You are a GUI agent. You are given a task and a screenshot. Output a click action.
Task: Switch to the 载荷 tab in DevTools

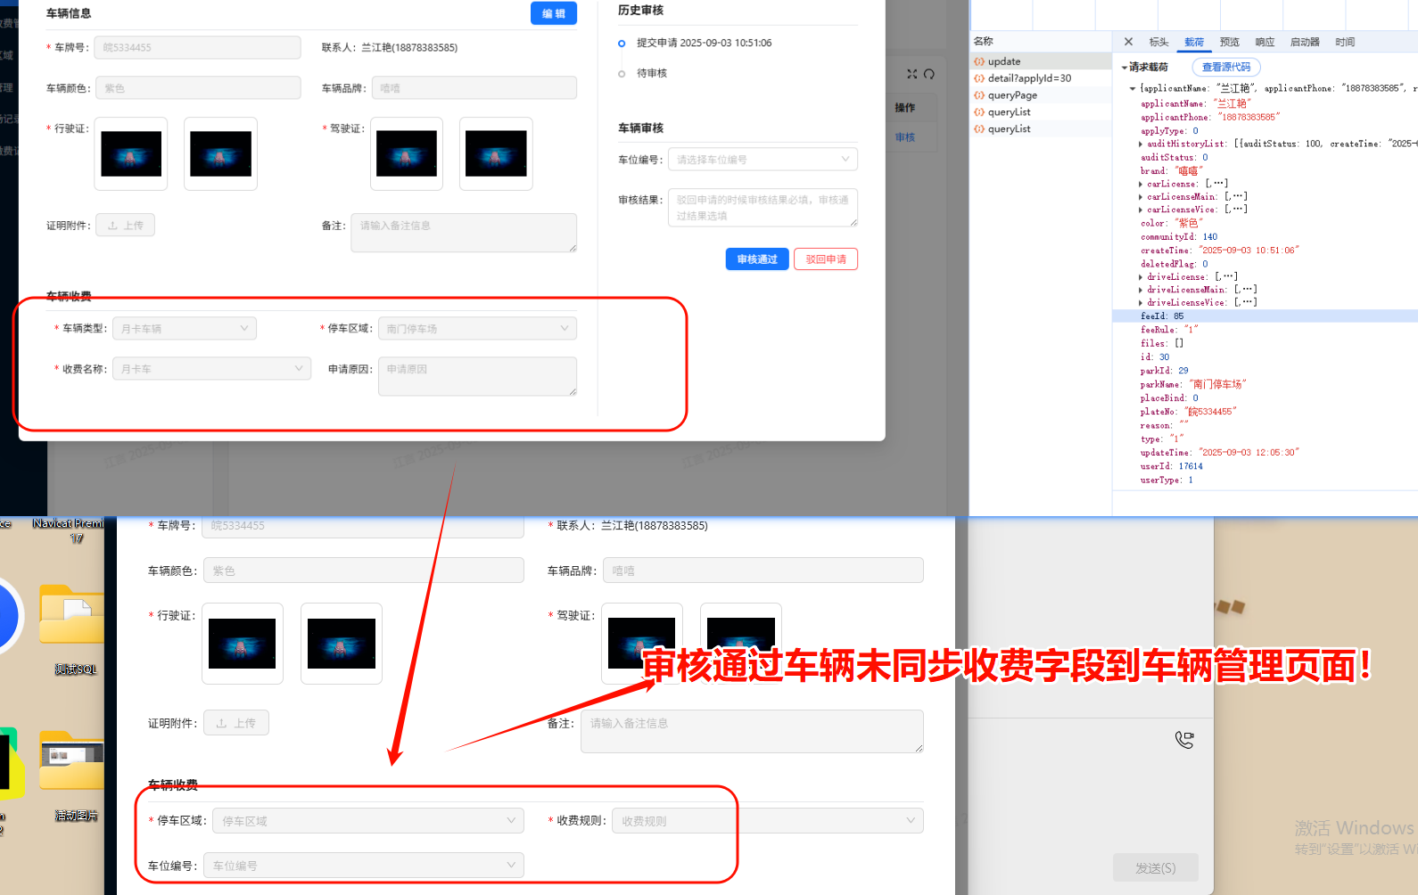click(1194, 42)
